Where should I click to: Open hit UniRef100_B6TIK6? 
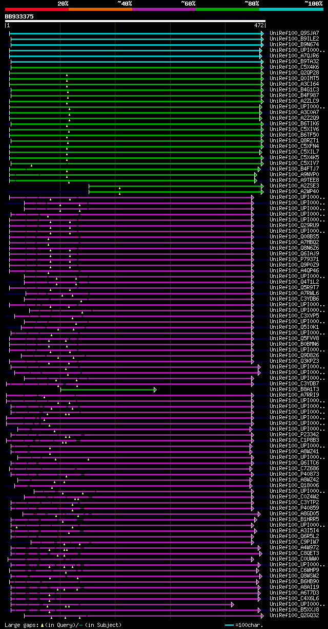coord(294,124)
